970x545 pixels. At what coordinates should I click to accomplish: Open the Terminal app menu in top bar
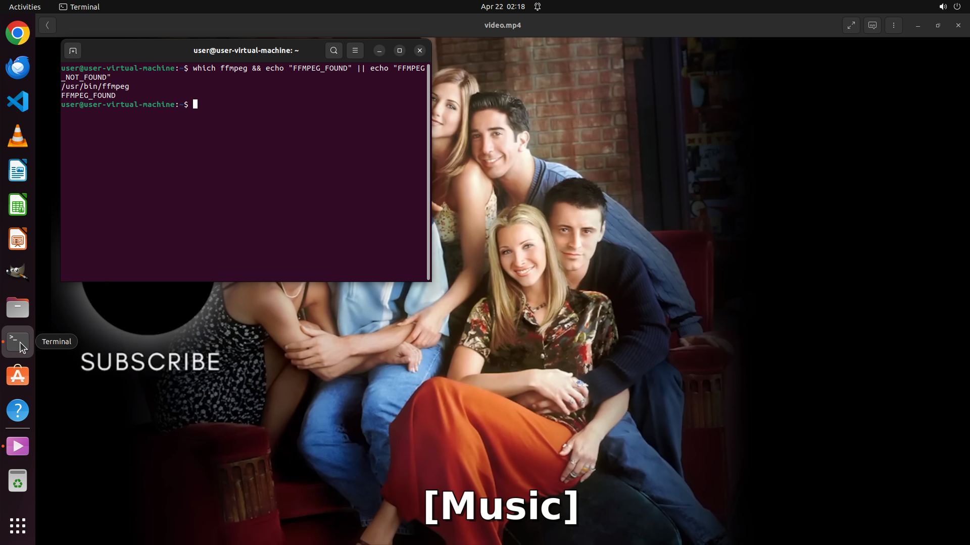(x=79, y=7)
